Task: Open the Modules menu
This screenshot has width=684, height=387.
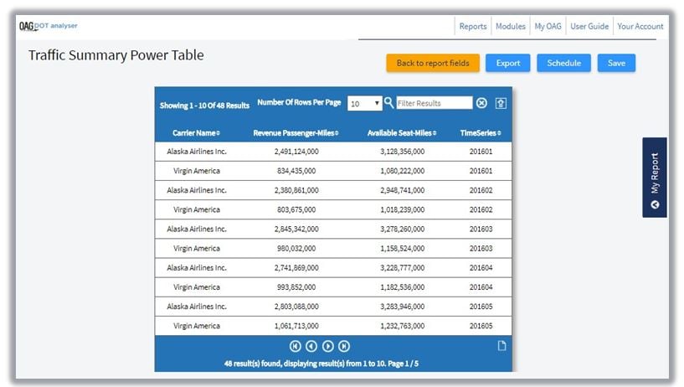Action: click(511, 26)
